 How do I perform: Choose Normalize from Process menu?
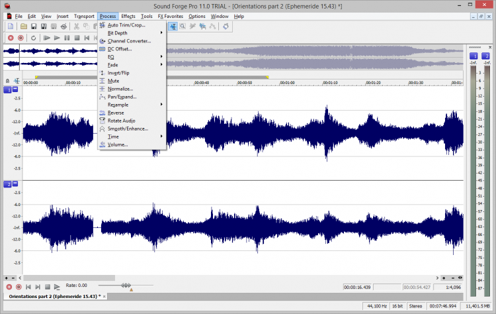120,89
